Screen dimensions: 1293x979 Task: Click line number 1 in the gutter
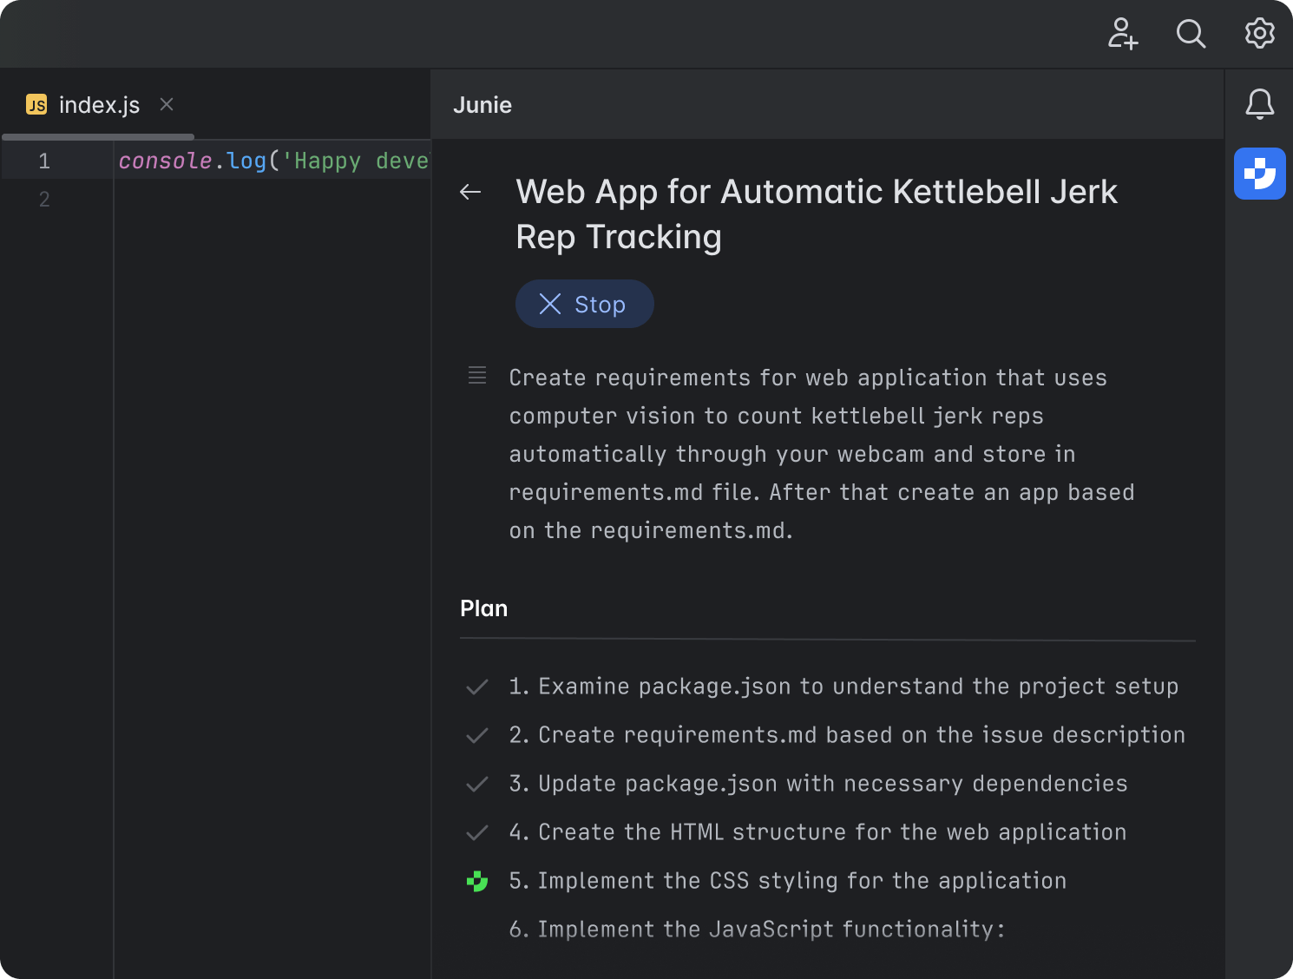click(x=44, y=161)
